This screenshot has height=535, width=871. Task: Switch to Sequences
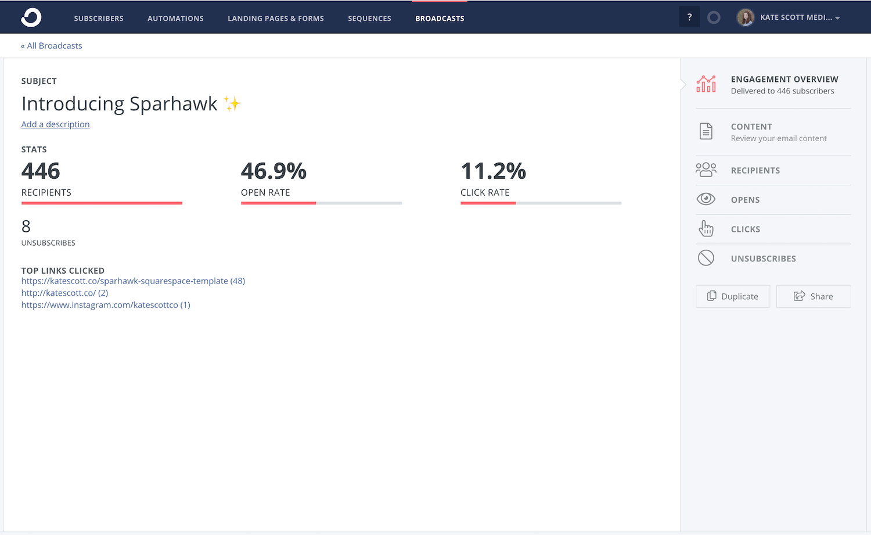[x=369, y=19]
